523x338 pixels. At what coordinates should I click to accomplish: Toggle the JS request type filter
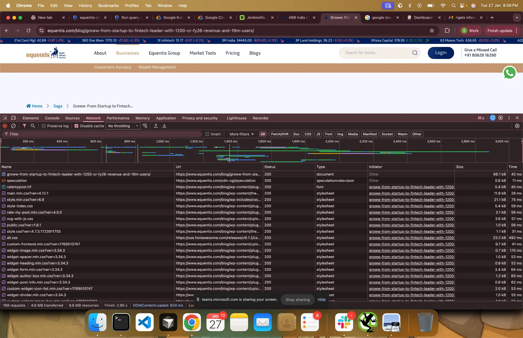tap(318, 134)
